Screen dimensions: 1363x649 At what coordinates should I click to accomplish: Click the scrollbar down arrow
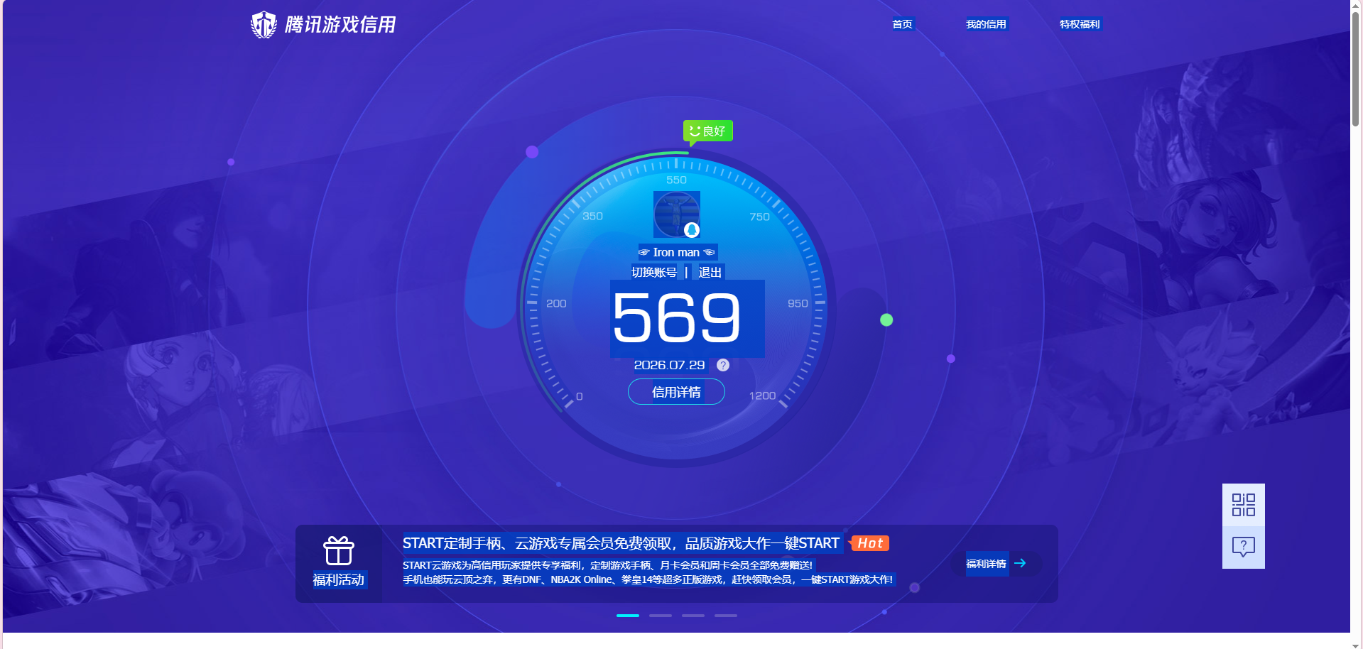1356,645
